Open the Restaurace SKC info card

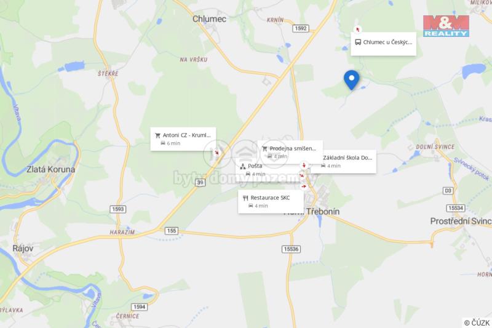271,201
